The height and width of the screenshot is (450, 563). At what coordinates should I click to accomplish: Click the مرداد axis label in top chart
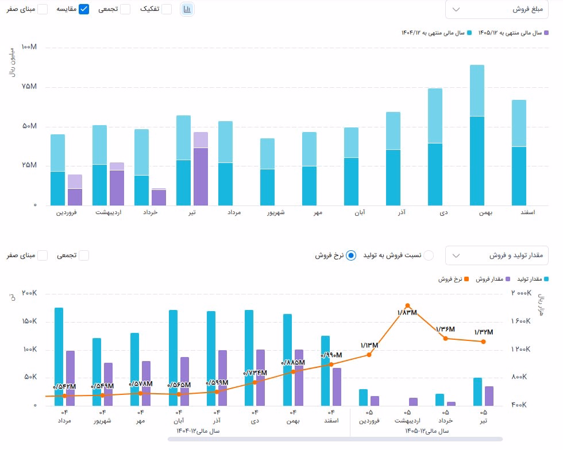pos(234,212)
